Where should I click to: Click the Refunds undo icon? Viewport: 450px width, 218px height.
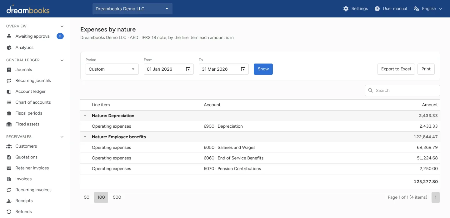click(9, 212)
